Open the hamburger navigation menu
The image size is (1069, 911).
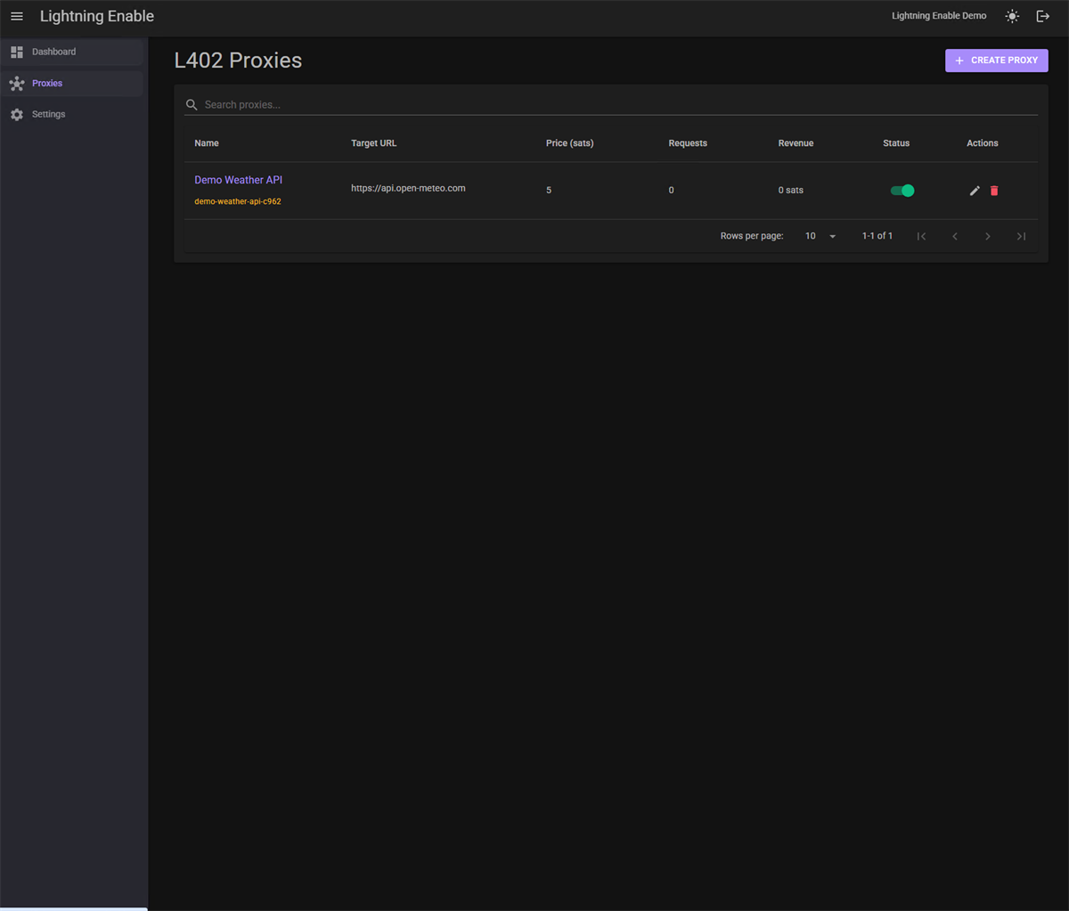click(17, 16)
